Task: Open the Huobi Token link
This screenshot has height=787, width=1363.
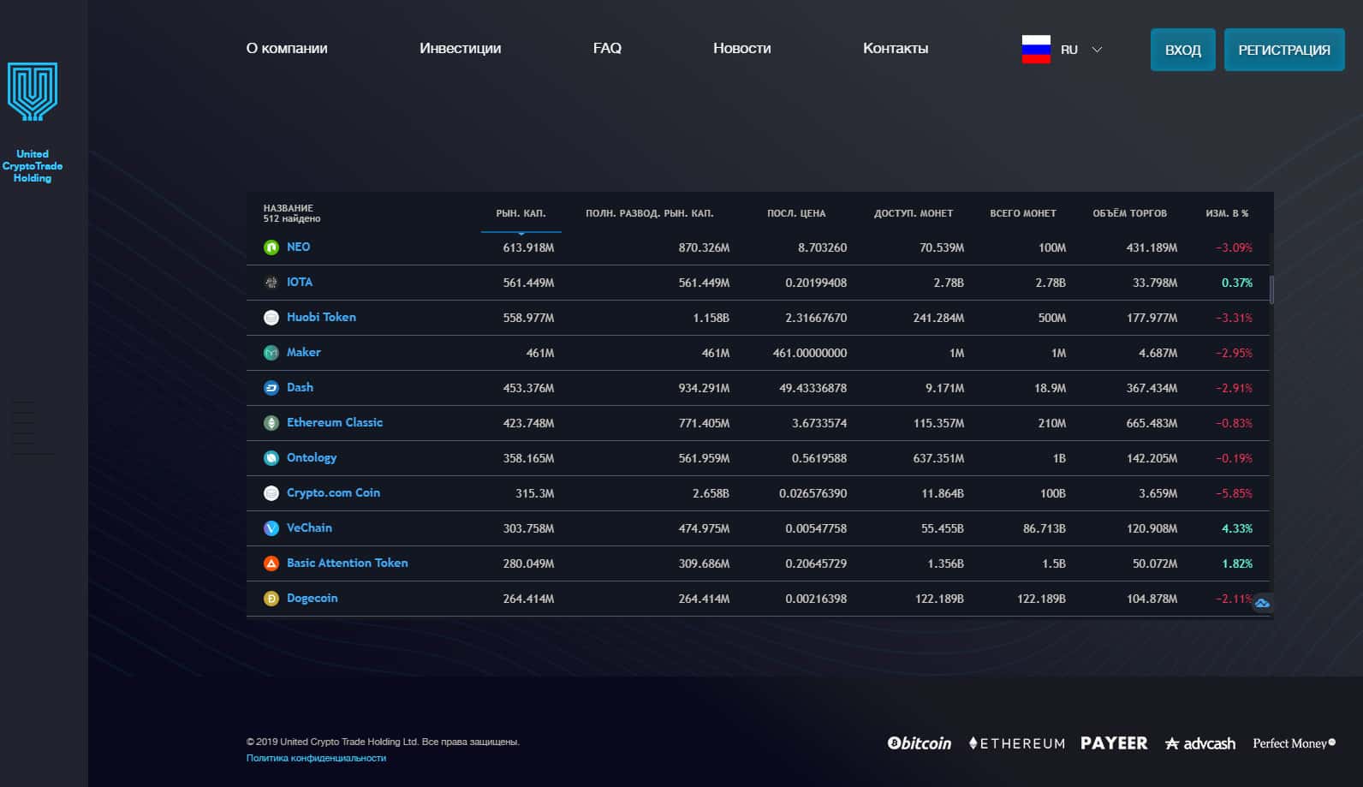Action: [321, 317]
